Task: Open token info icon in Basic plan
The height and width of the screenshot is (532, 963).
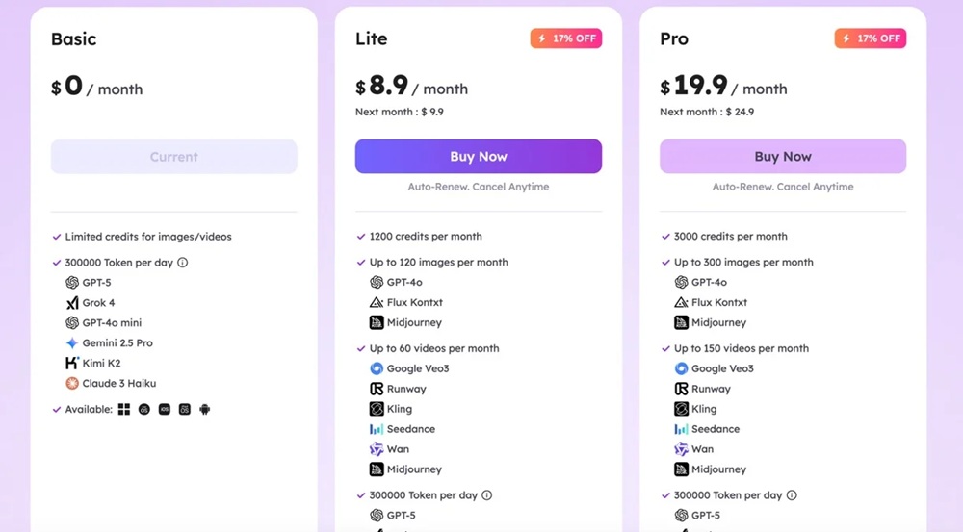Action: (183, 263)
